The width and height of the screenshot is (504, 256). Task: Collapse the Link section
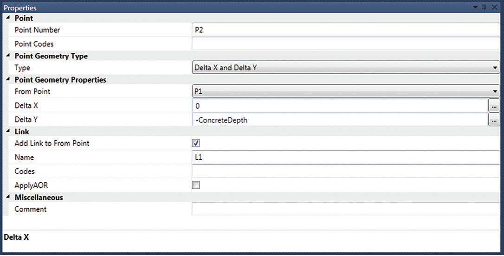tap(8, 131)
